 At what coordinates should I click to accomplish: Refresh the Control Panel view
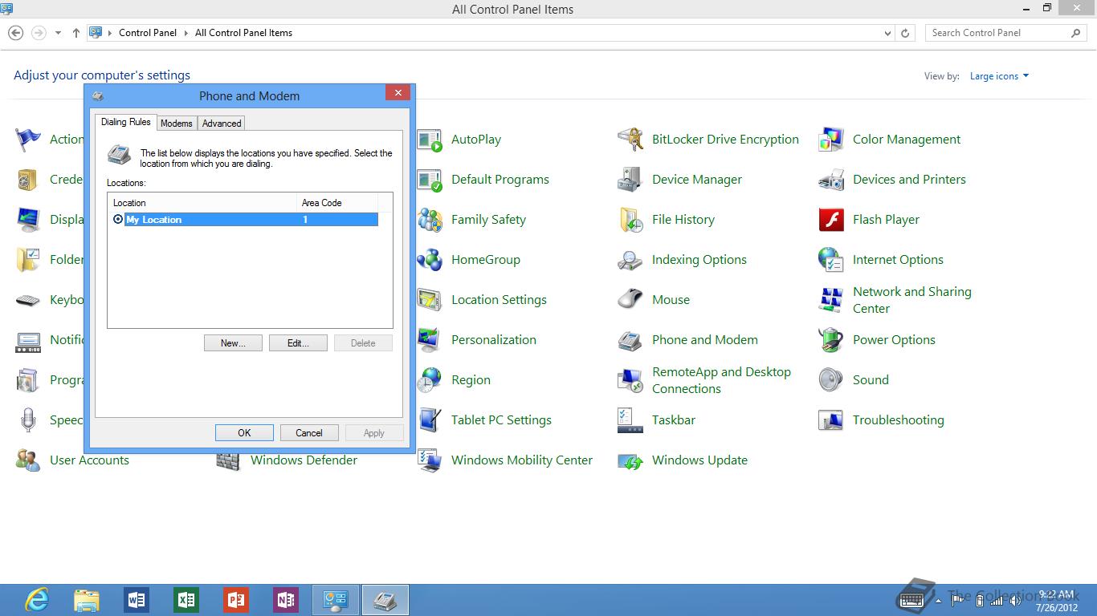[x=905, y=33]
